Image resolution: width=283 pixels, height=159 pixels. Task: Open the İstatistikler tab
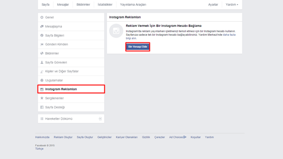105,4
